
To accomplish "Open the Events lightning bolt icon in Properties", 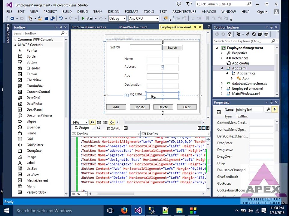I will pos(275,109).
